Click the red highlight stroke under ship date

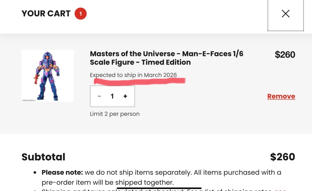[140, 81]
